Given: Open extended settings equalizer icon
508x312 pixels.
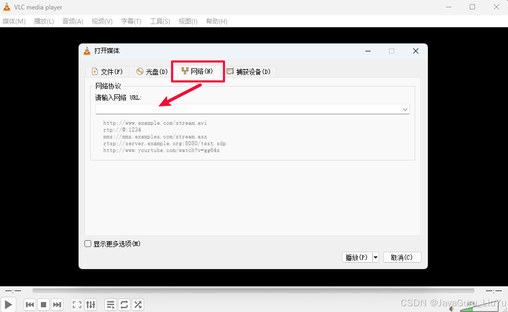Looking at the screenshot, I should 91,305.
